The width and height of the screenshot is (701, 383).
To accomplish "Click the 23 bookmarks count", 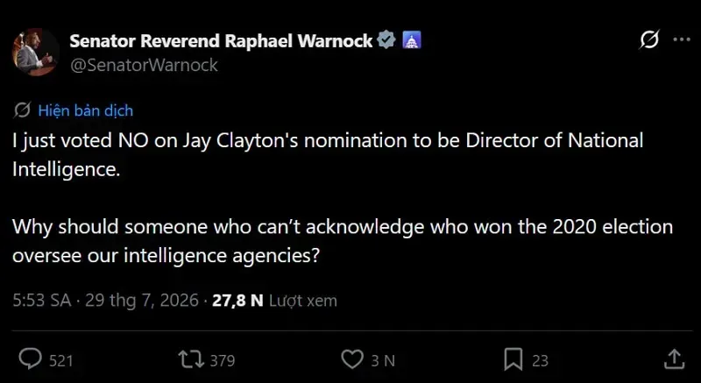I will click(540, 361).
